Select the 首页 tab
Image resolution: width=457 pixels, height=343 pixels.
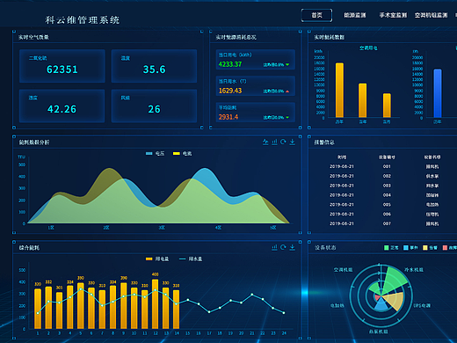[x=316, y=15]
